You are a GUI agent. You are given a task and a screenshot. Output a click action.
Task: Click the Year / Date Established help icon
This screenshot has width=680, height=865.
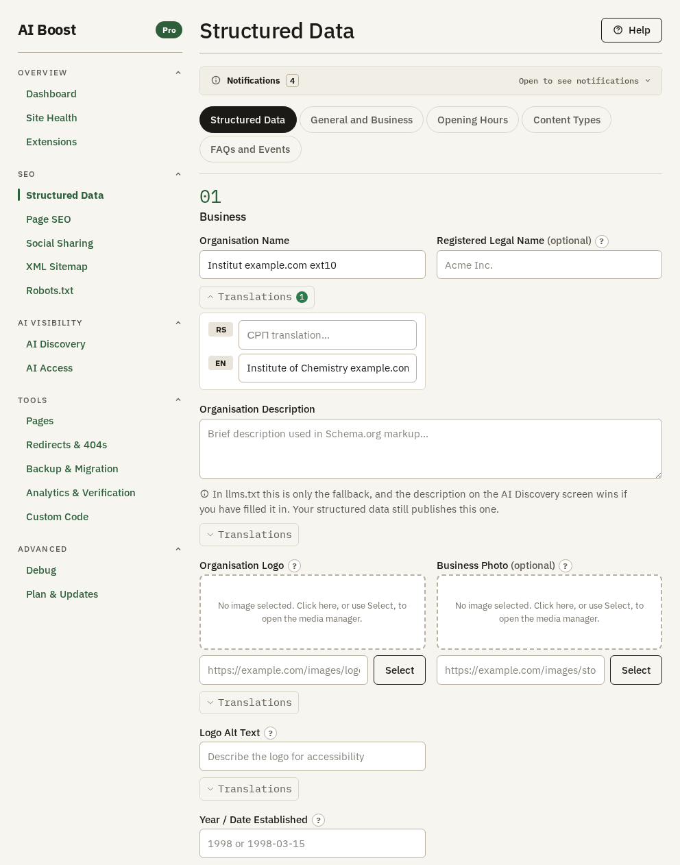pos(318,820)
